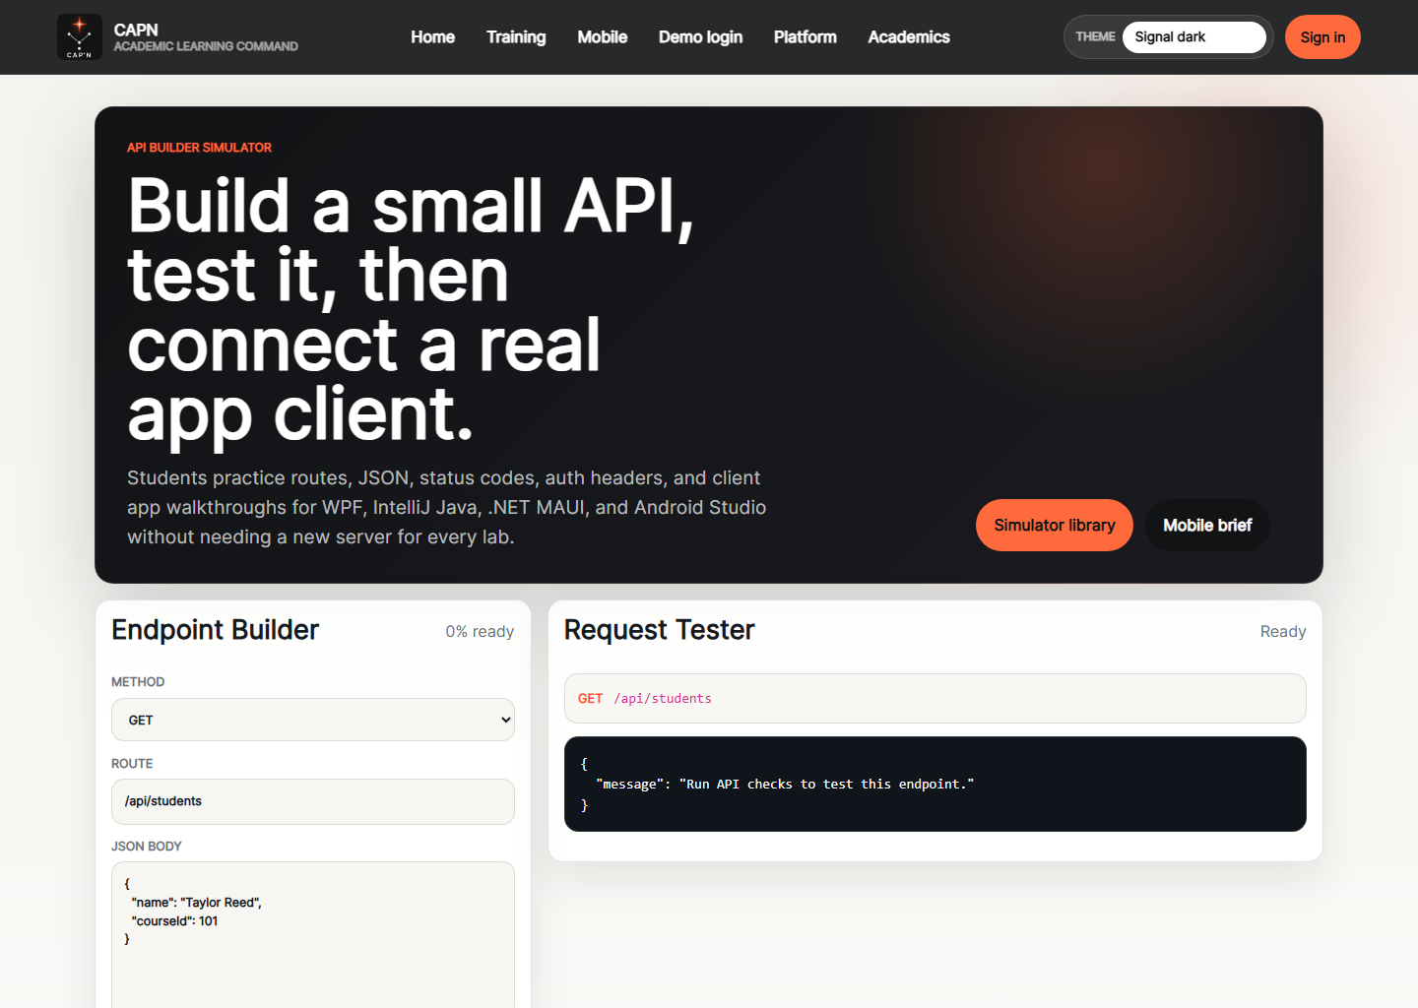
Task: Go to the Training page
Action: (516, 37)
